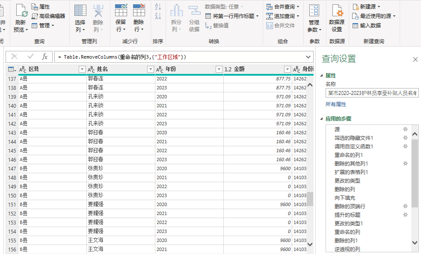Select the 王文海 name cell in row 155
Viewport: 421px width, 254px height.
(x=121, y=241)
